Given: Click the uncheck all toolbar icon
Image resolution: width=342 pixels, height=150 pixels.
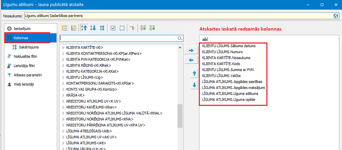Looking at the screenshot, I should 122,28.
